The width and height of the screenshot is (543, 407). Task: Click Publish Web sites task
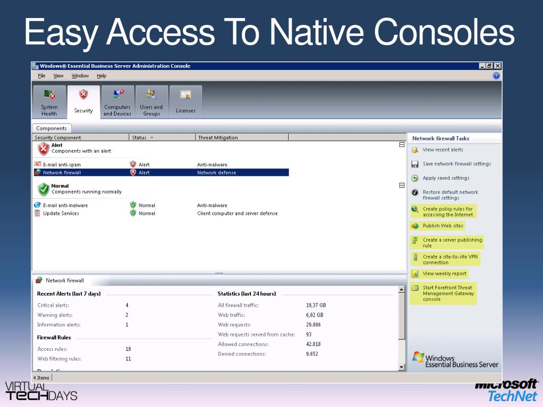click(443, 226)
